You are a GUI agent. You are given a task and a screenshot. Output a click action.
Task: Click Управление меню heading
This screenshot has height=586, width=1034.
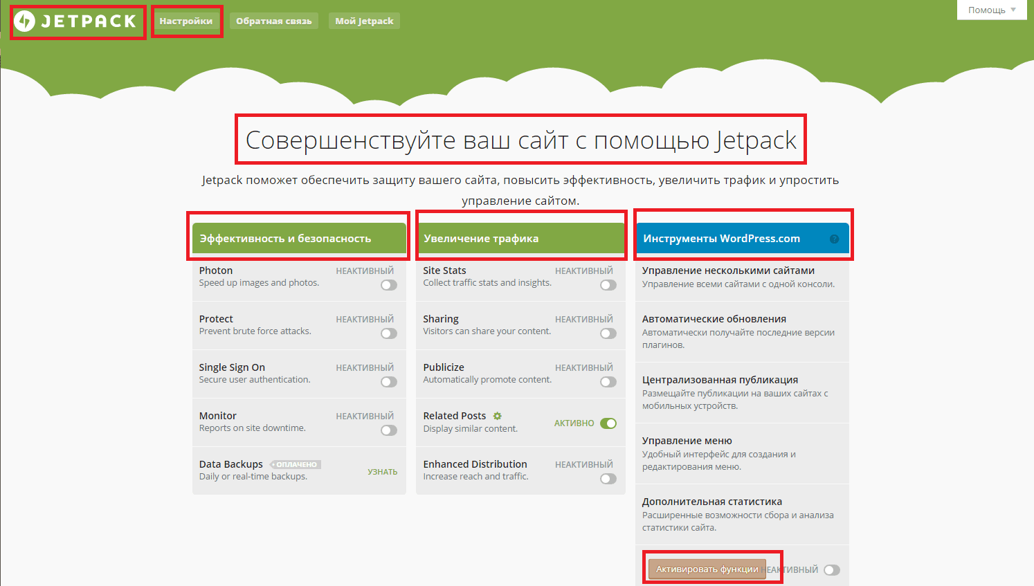tap(687, 441)
